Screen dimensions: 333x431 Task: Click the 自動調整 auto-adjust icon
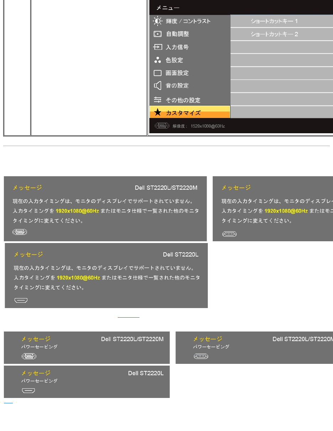[x=158, y=34]
